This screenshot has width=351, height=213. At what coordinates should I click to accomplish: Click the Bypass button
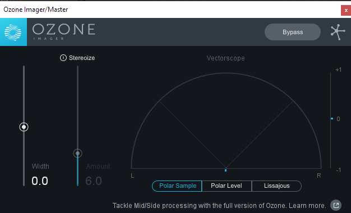click(293, 32)
